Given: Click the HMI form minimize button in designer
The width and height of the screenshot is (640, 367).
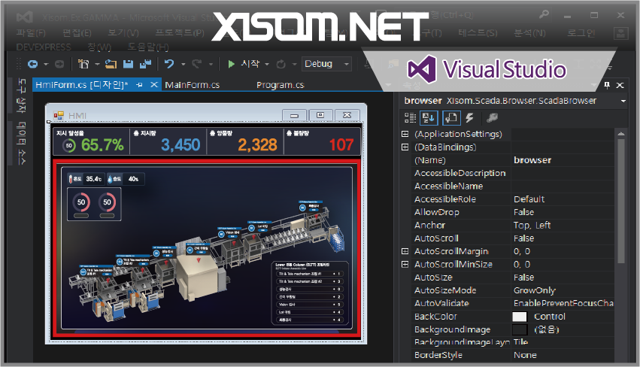Looking at the screenshot, I should click(294, 116).
